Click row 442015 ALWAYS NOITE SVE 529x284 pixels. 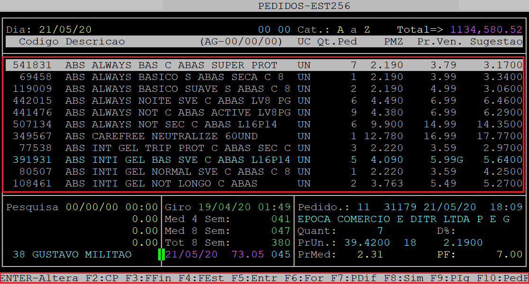[170, 100]
